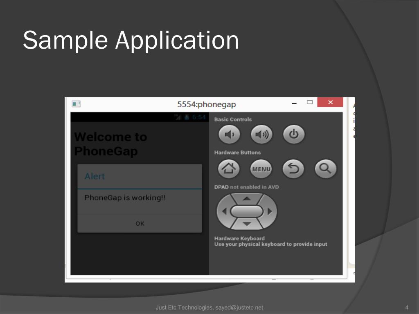Click the emulator window icon in title bar
Image resolution: width=419 pixels, height=314 pixels.
(x=76, y=104)
